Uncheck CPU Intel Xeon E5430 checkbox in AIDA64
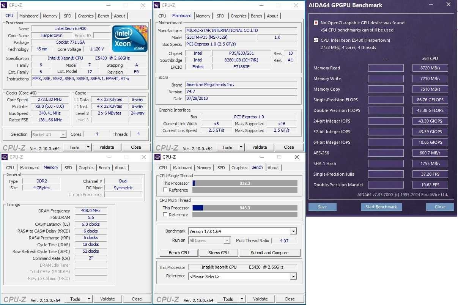This screenshot has height=305, width=458. point(316,40)
